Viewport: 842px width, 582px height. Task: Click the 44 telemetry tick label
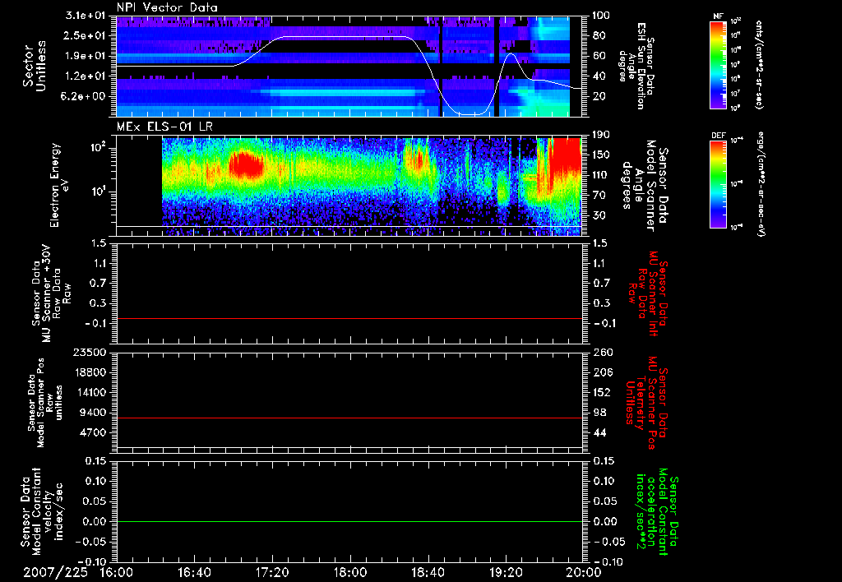[599, 432]
